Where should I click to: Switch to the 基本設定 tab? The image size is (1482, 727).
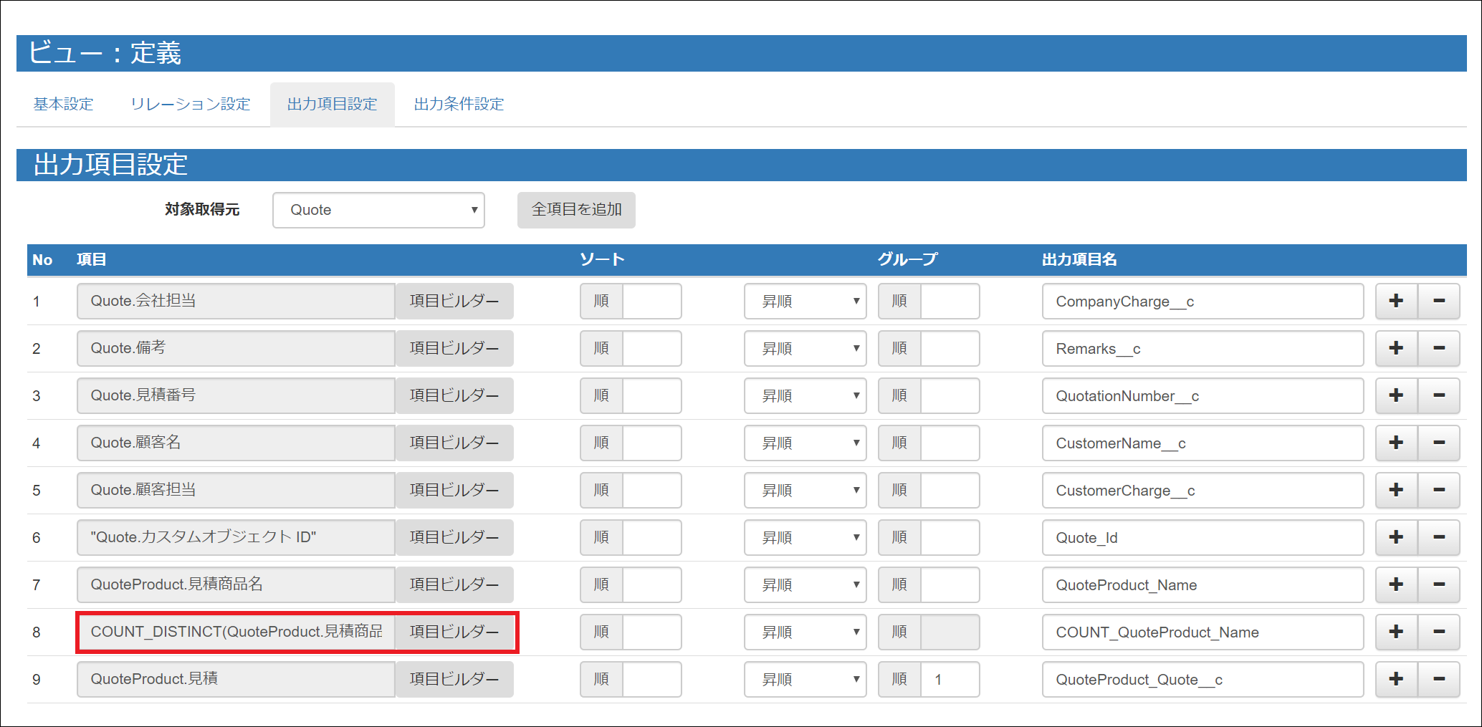point(62,103)
